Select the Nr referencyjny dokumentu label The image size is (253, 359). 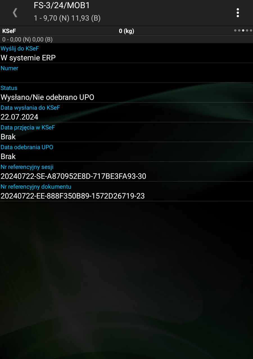pyautogui.click(x=36, y=186)
